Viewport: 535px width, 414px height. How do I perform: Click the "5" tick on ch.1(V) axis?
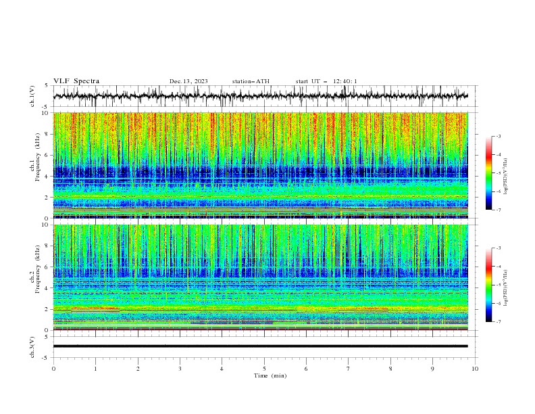click(47, 86)
